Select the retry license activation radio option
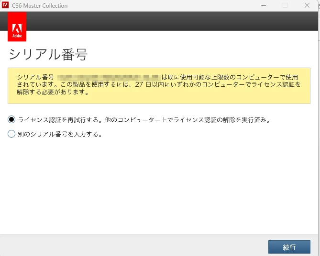This screenshot has width=320, height=256. click(11, 119)
